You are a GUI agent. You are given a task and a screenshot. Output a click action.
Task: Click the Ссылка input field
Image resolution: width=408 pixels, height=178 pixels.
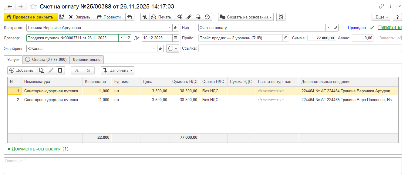[300, 48]
